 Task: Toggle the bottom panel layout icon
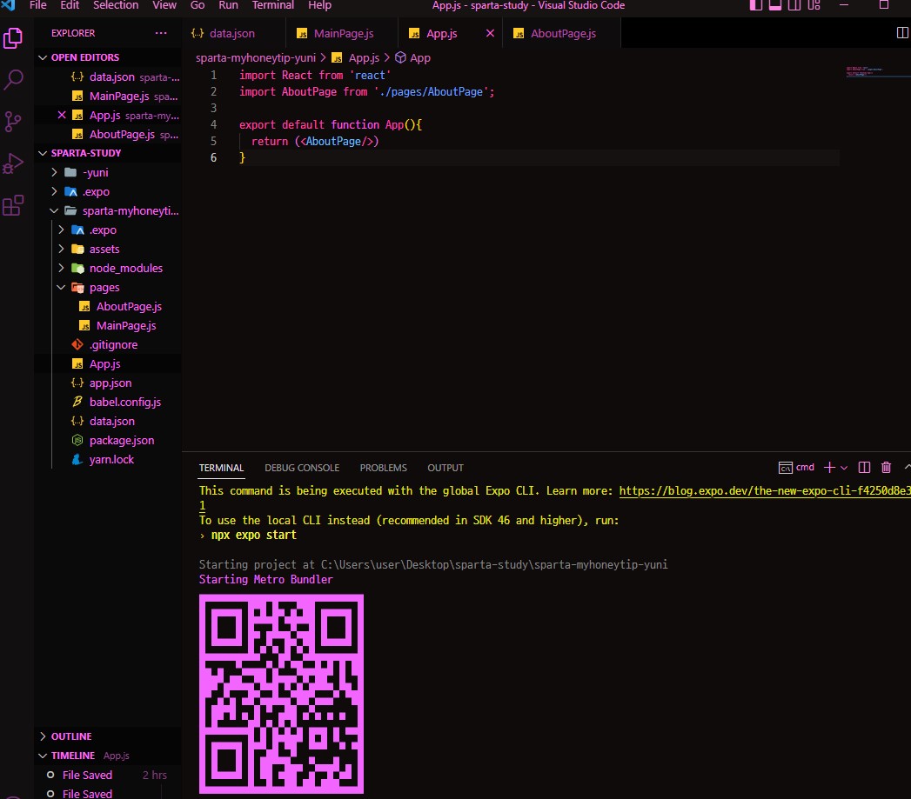(x=775, y=5)
